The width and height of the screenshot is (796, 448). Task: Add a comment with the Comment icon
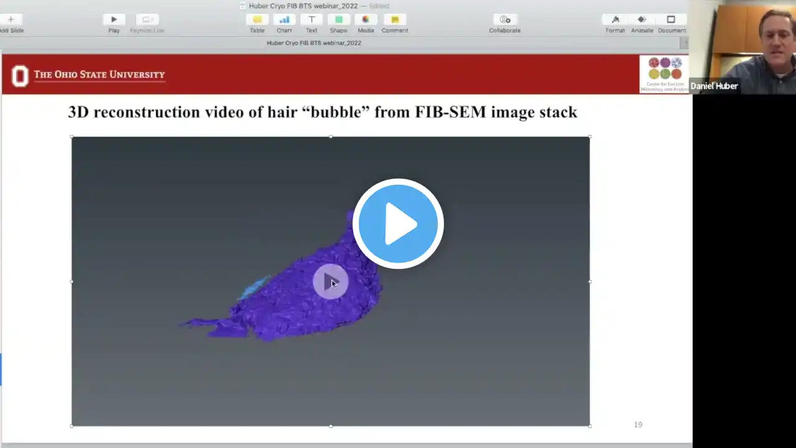click(x=395, y=19)
